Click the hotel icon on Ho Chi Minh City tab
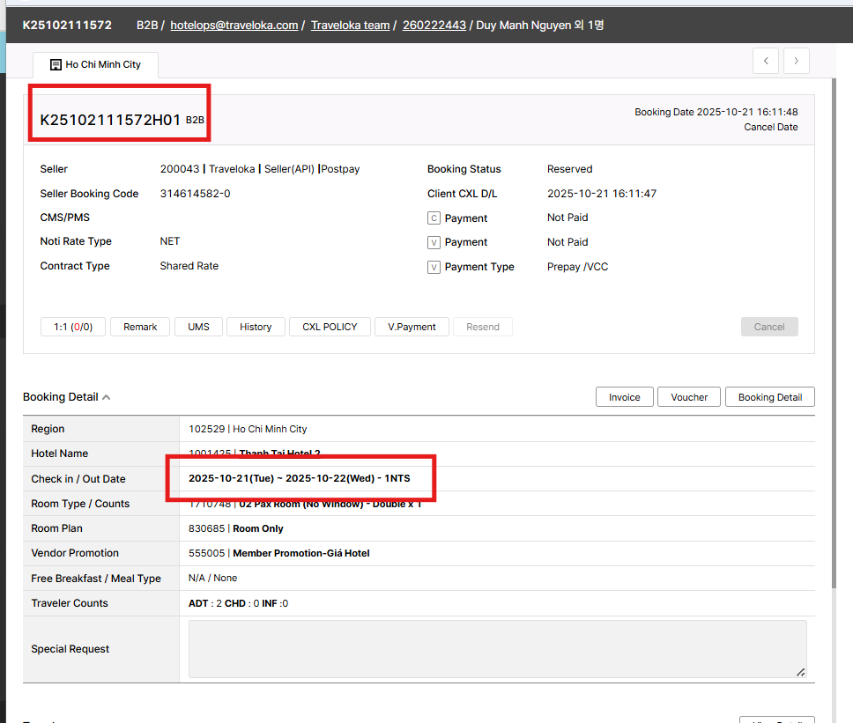Screen dimensions: 853x723 click(x=56, y=65)
